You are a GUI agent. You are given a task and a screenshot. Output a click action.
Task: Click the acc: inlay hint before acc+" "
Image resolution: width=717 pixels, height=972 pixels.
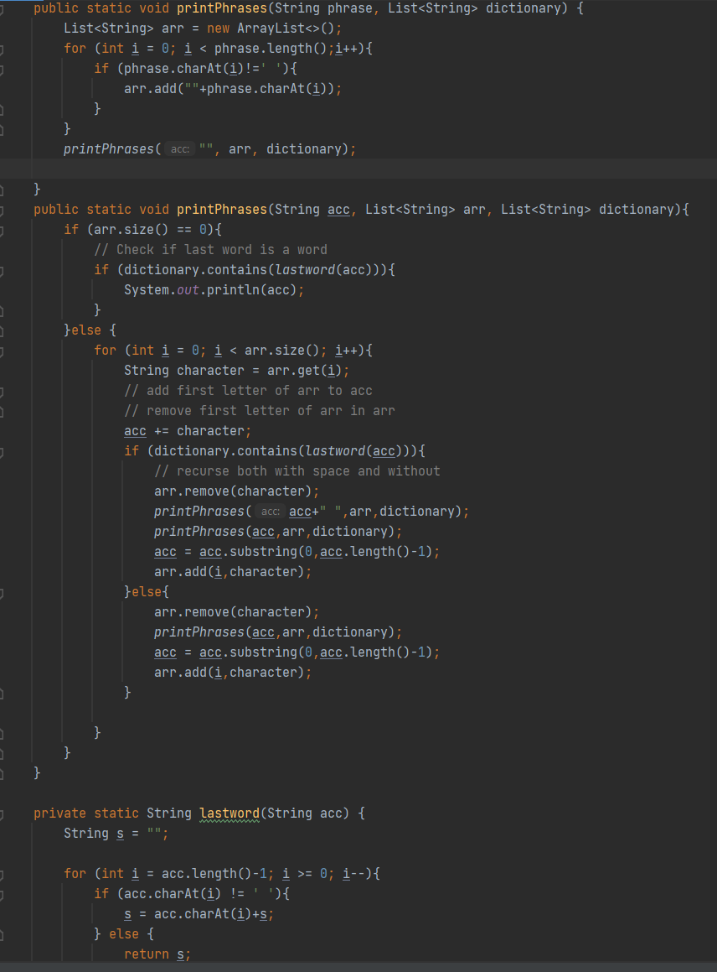click(x=270, y=512)
